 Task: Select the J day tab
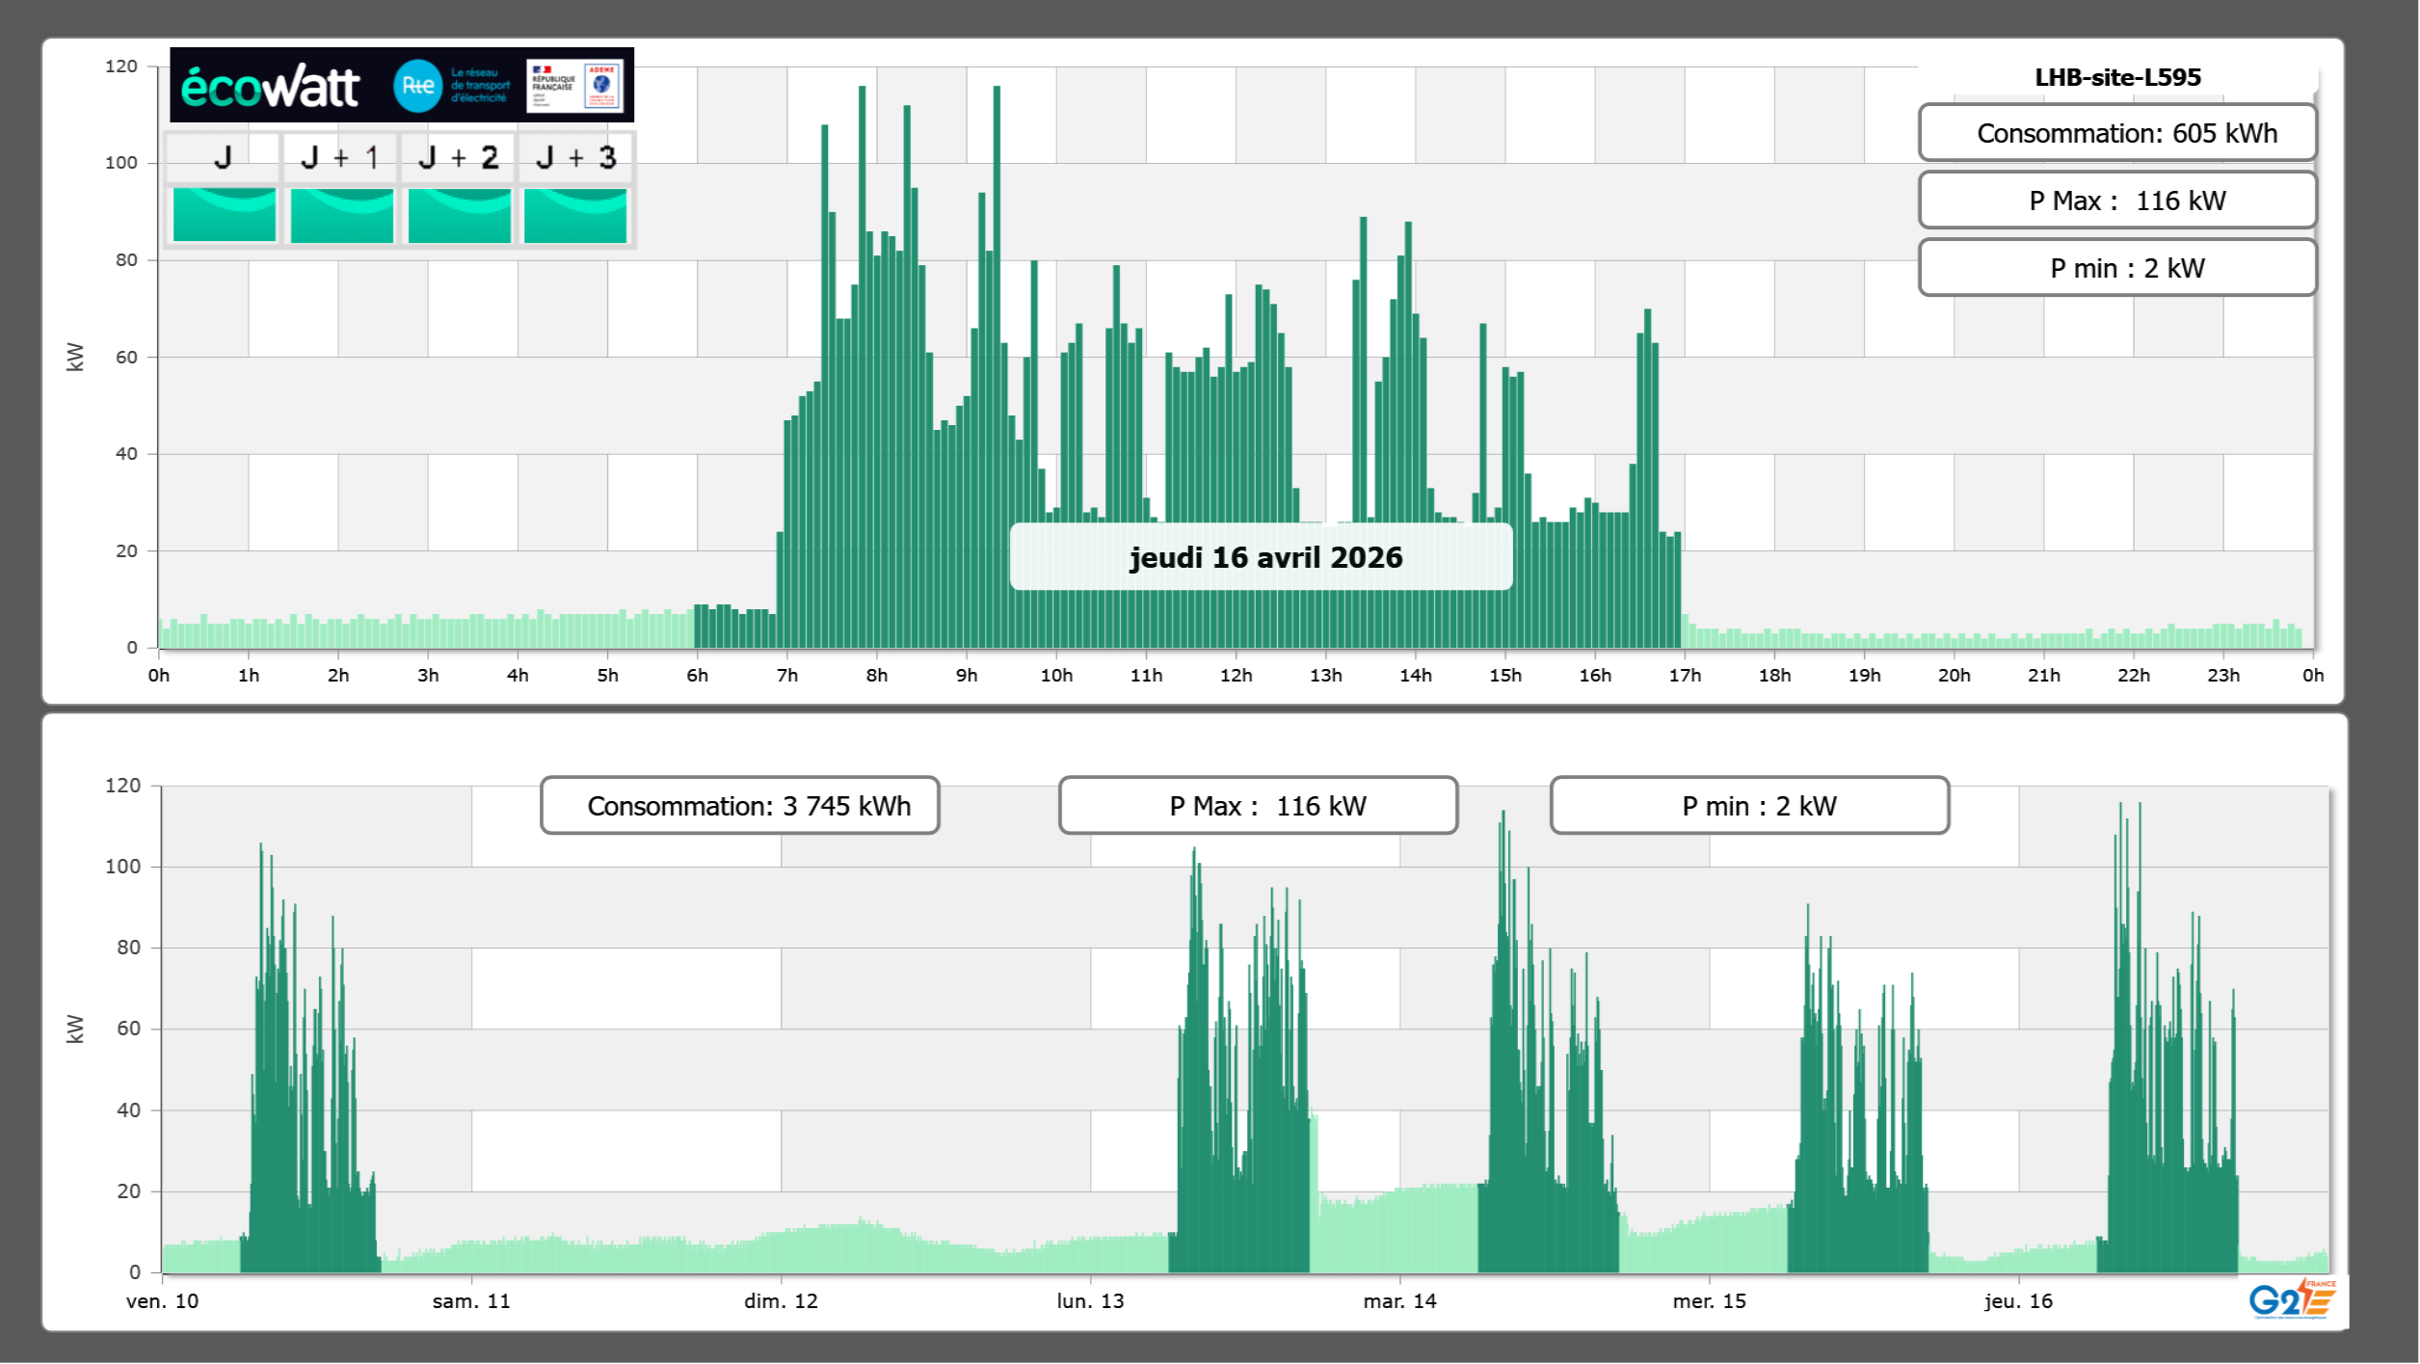223,157
